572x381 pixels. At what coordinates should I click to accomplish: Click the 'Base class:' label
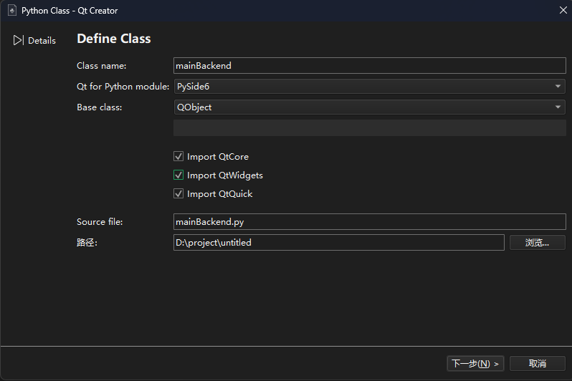tap(99, 107)
